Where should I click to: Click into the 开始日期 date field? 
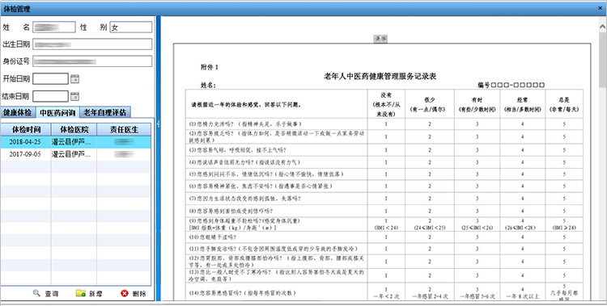pyautogui.click(x=51, y=79)
